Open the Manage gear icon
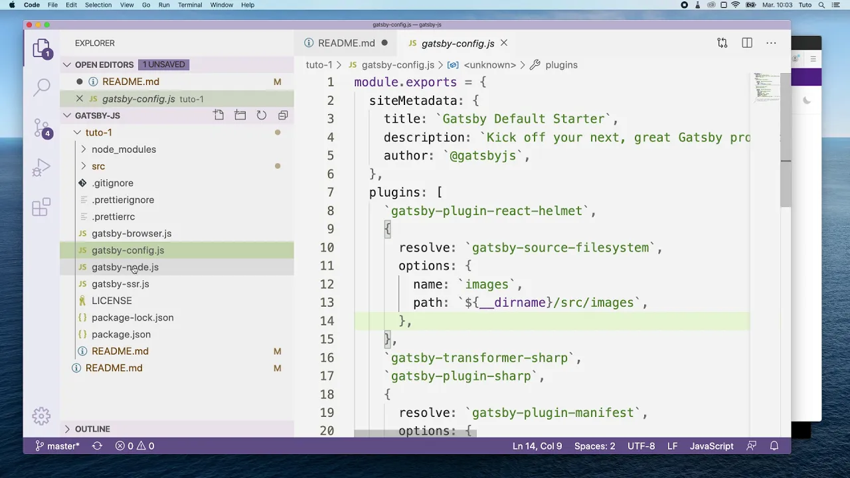Image resolution: width=850 pixels, height=478 pixels. click(41, 416)
